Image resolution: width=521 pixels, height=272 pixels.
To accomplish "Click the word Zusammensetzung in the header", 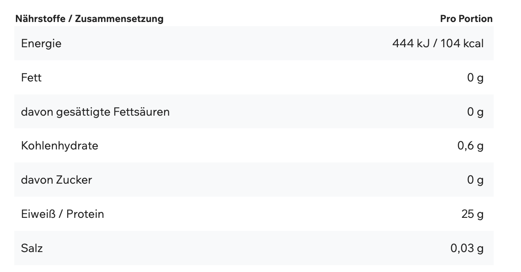I will [x=119, y=19].
